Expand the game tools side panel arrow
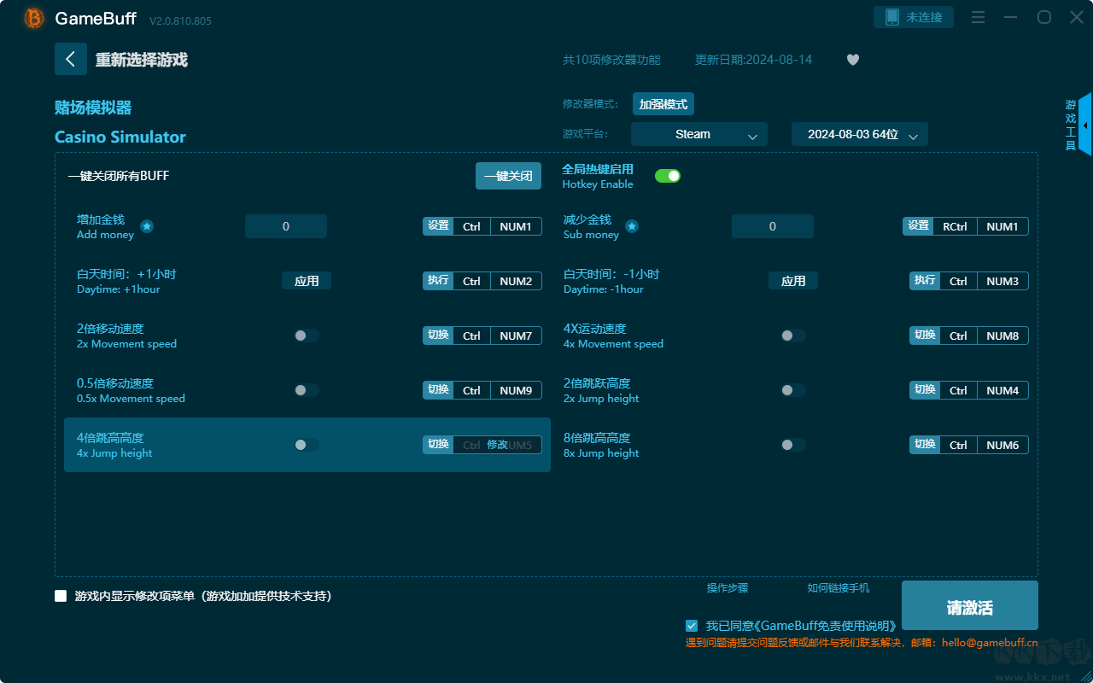This screenshot has height=683, width=1093. [1084, 126]
